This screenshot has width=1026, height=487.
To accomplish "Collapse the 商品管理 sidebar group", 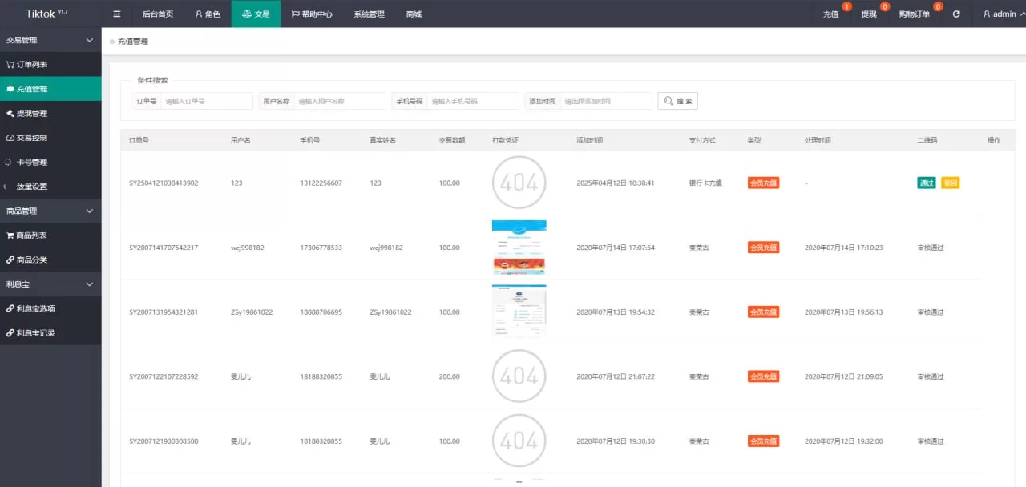I will [89, 211].
